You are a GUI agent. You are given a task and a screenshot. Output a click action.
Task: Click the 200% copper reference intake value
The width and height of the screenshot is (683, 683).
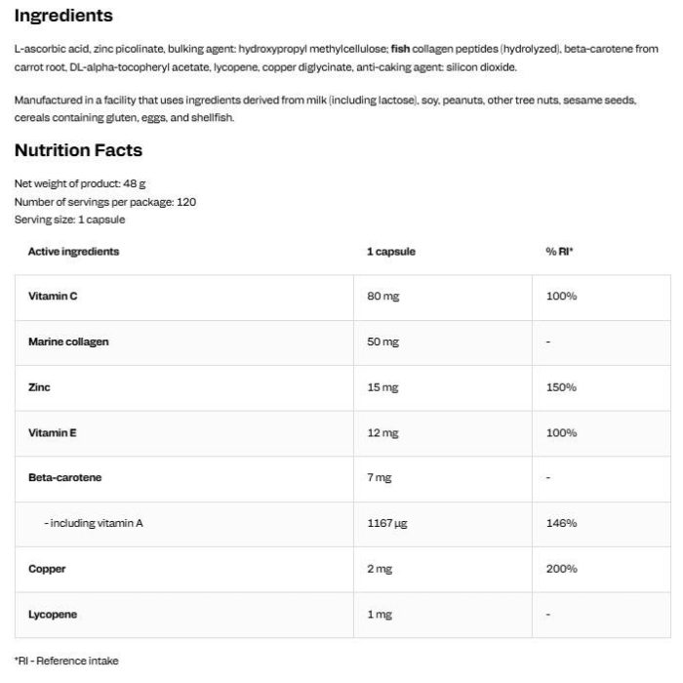tap(561, 569)
